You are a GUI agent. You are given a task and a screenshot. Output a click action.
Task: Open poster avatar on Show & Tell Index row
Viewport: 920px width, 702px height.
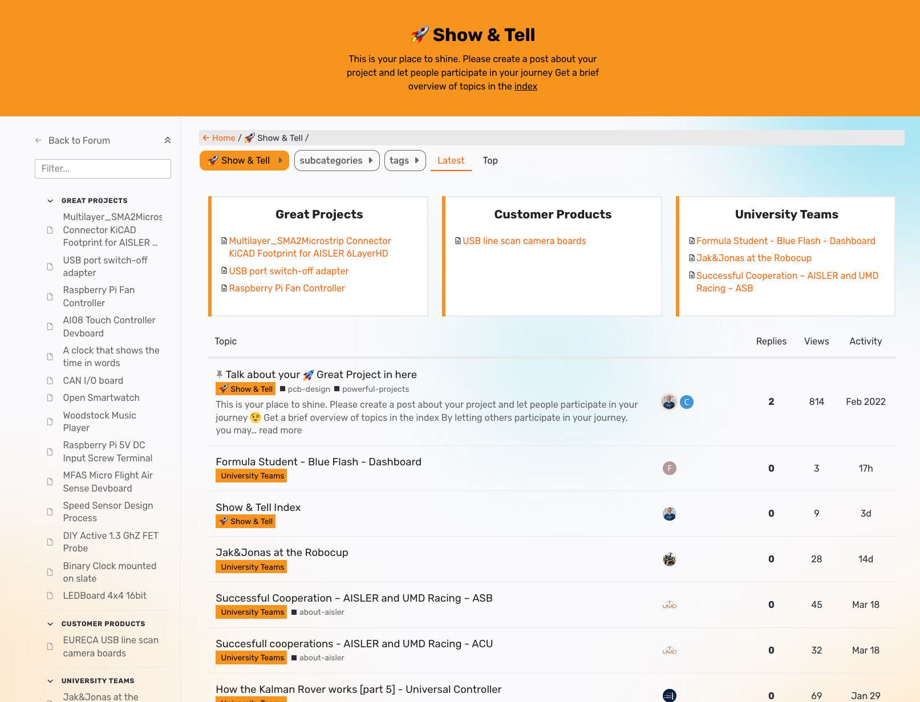(670, 514)
